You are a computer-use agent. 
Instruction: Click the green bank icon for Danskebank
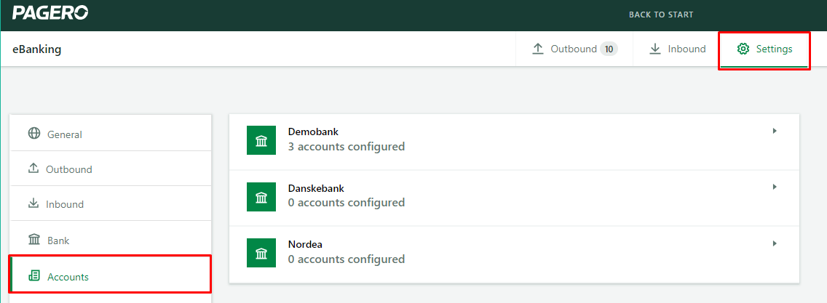(x=261, y=197)
